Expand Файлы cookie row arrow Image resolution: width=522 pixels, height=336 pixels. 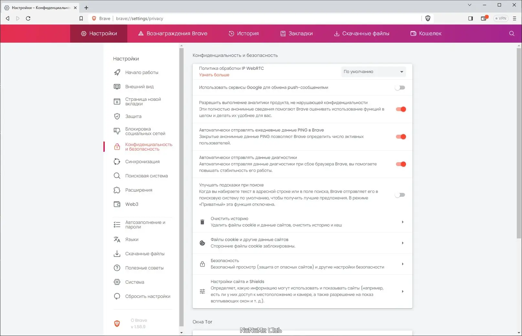point(402,243)
